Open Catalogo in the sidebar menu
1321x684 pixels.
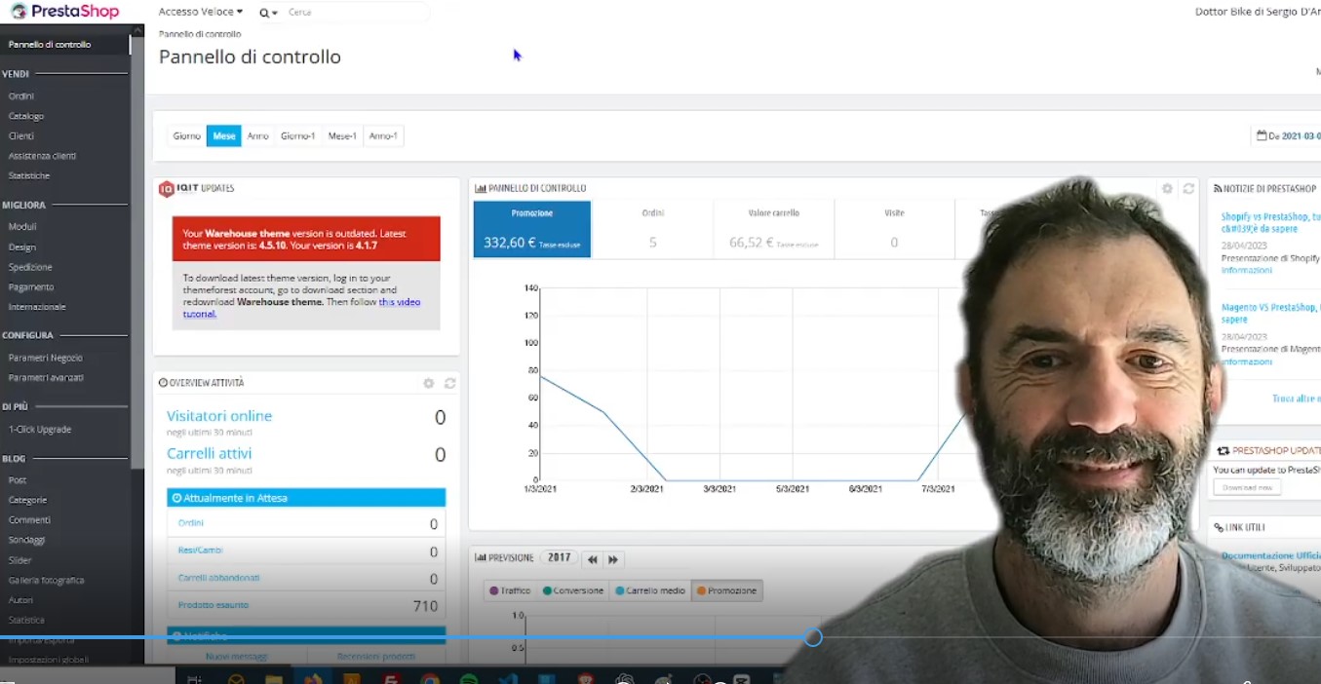pyautogui.click(x=26, y=116)
